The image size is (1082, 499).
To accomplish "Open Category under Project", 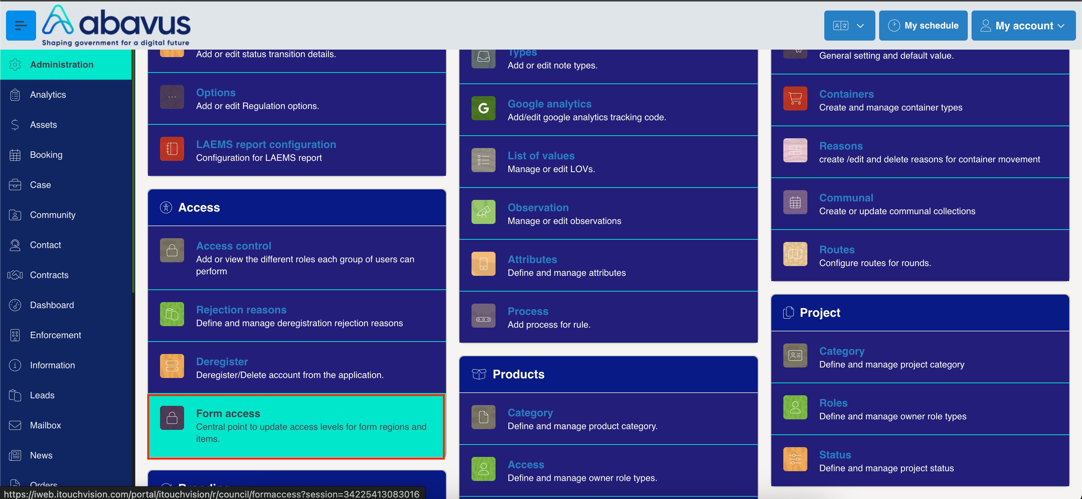I will coord(842,351).
